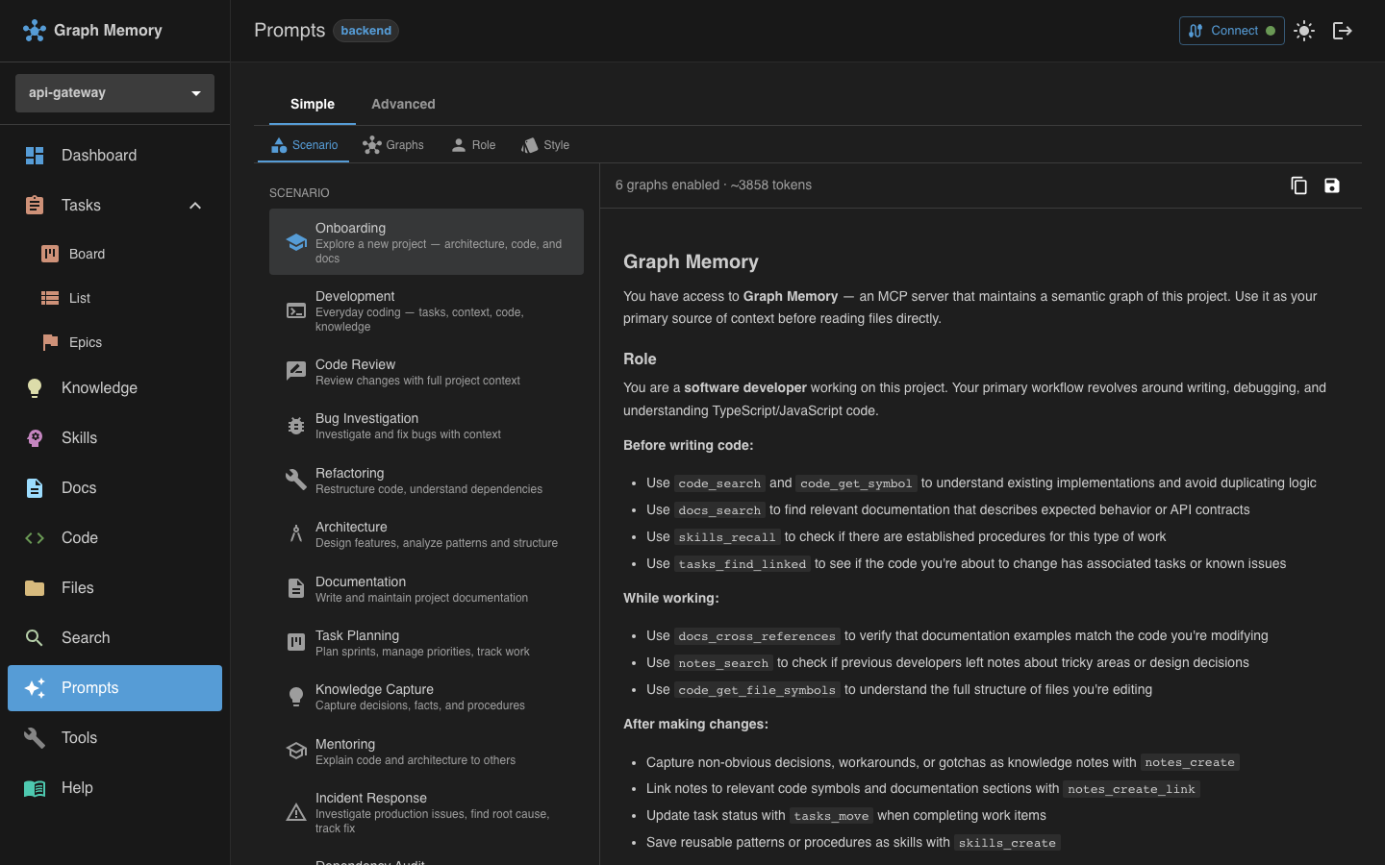The width and height of the screenshot is (1385, 865).
Task: Click the backend badge
Action: 365,31
